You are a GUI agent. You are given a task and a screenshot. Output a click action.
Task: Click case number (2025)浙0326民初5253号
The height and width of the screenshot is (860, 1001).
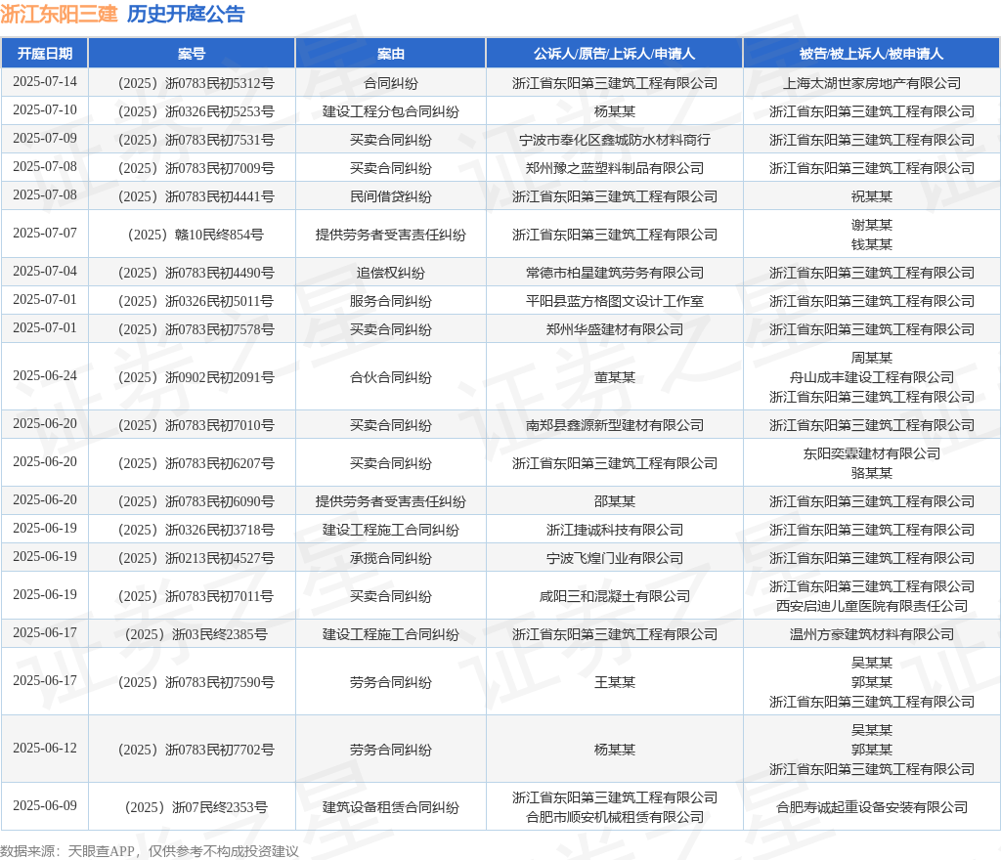click(x=196, y=111)
